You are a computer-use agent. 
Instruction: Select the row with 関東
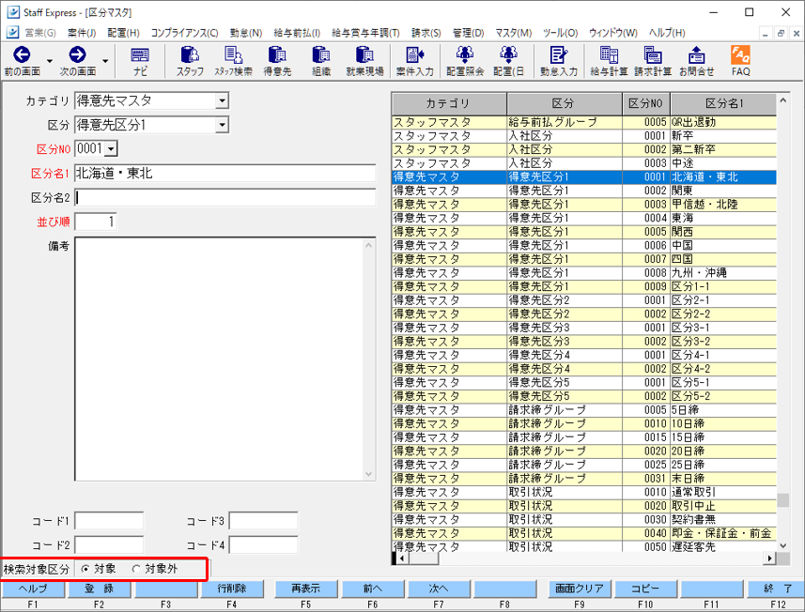[x=584, y=191]
